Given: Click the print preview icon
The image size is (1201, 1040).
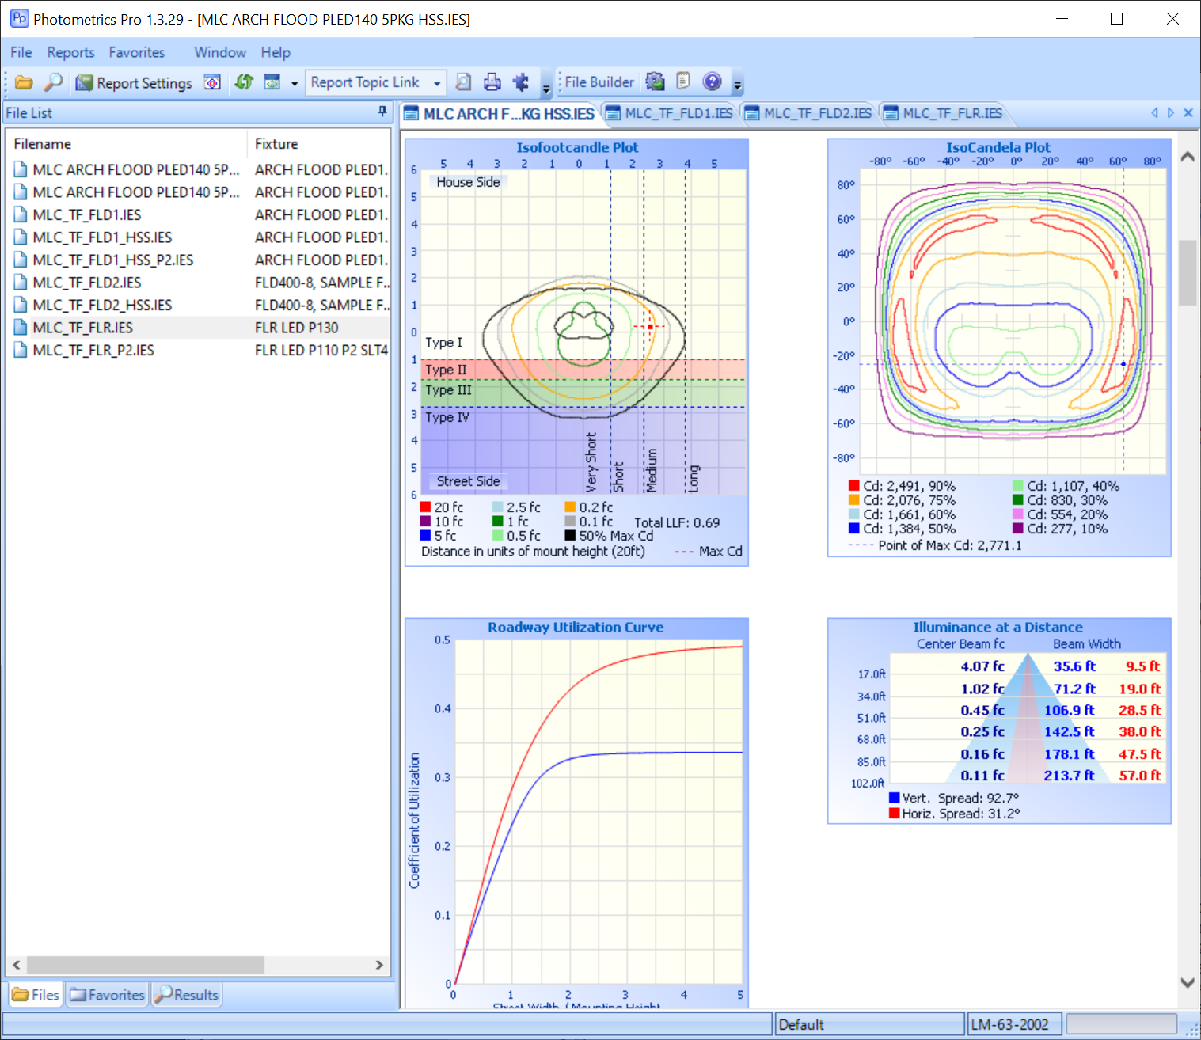Looking at the screenshot, I should [464, 82].
